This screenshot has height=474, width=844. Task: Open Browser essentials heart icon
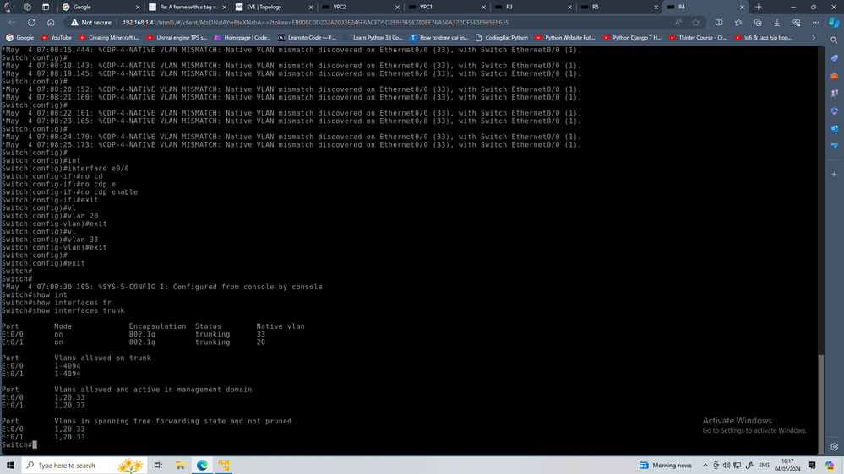pyautogui.click(x=796, y=23)
